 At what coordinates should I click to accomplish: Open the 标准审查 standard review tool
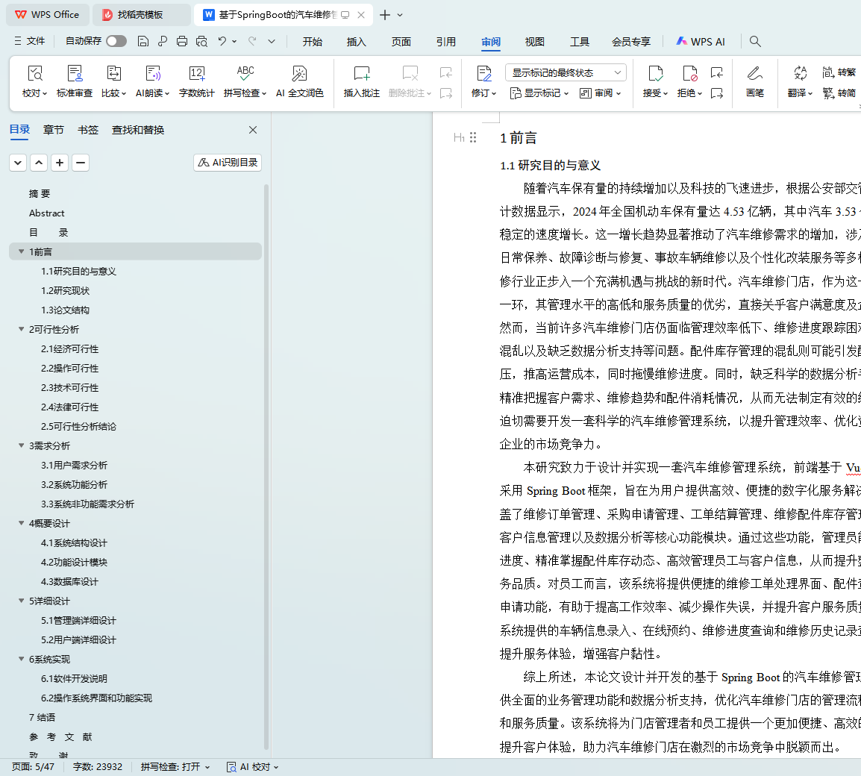pyautogui.click(x=75, y=74)
